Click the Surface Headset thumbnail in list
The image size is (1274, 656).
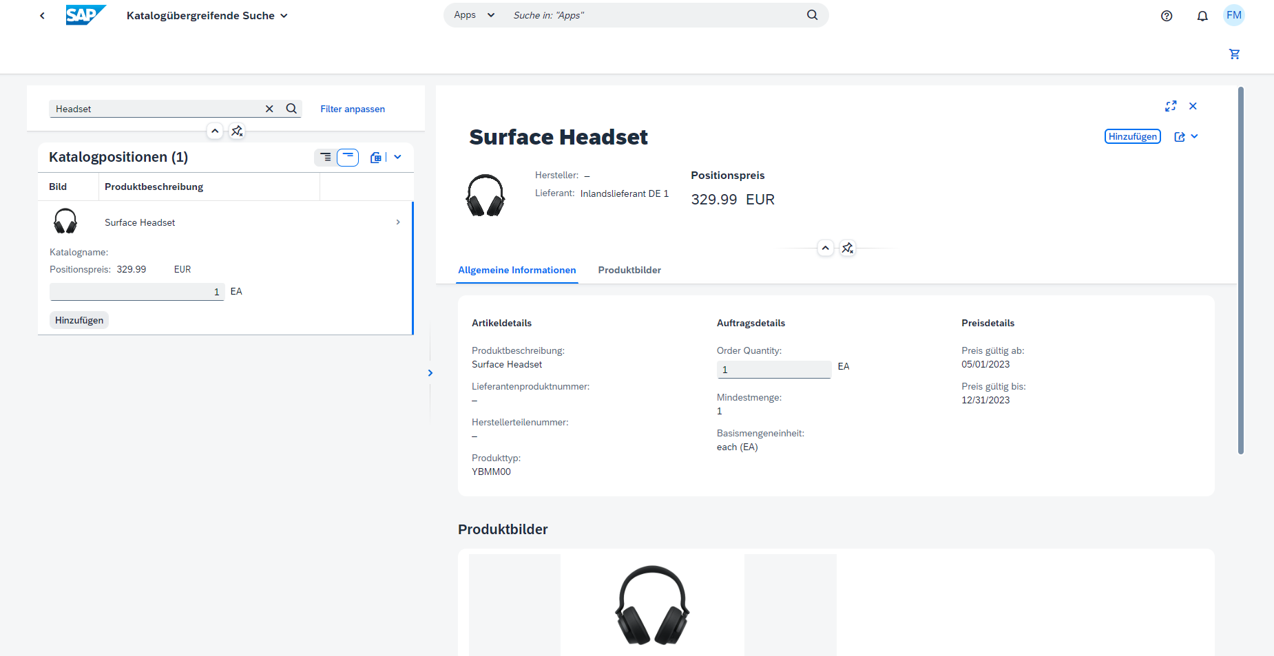click(65, 222)
